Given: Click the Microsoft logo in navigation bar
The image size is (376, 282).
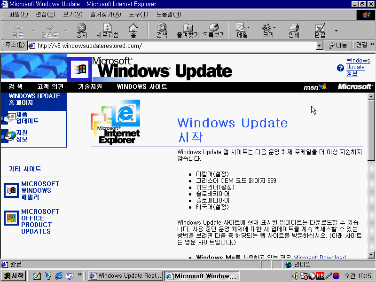Looking at the screenshot, I should 355,86.
